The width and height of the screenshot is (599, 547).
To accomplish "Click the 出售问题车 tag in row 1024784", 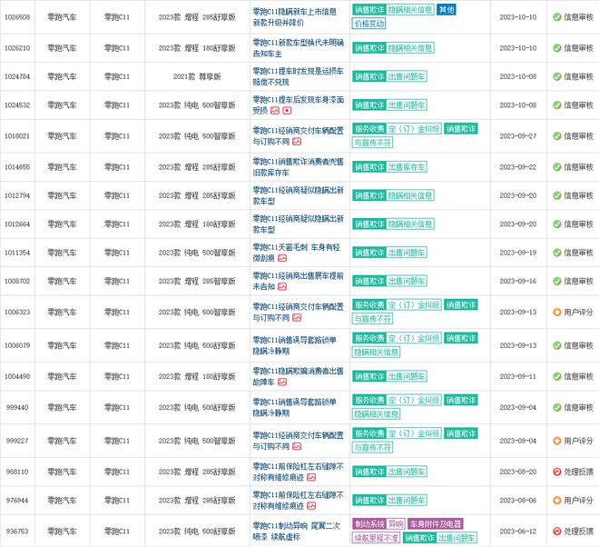I will pyautogui.click(x=407, y=76).
